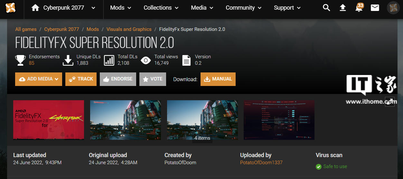Click the Vote button
The image size is (403, 179).
[x=153, y=79]
